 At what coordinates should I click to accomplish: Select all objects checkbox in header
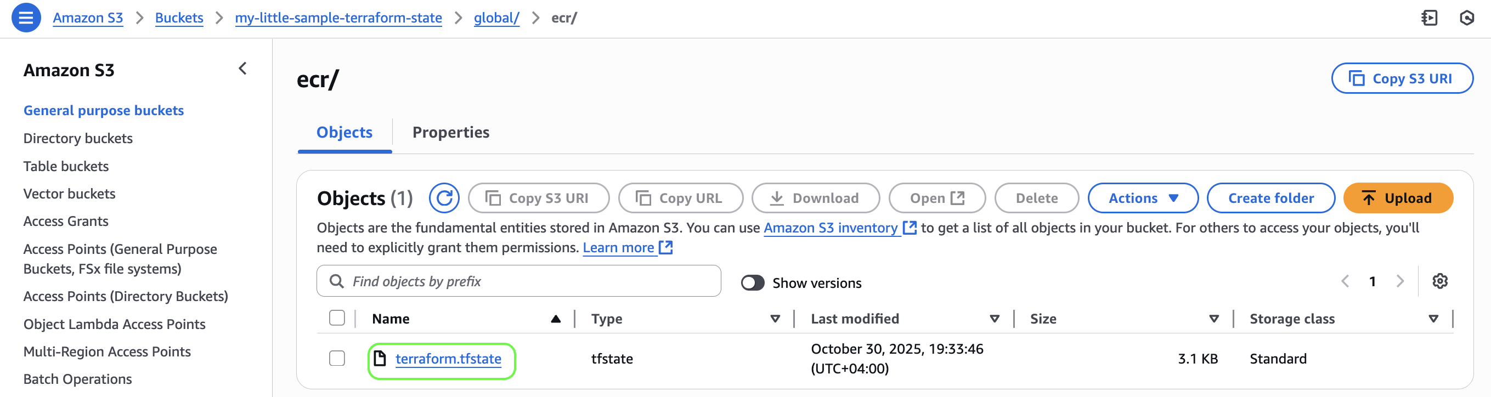click(337, 318)
